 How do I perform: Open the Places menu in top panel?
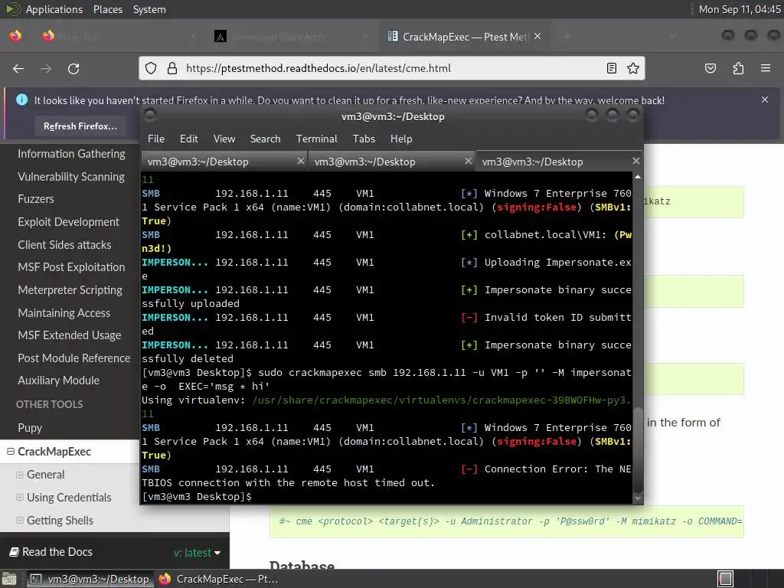108,9
